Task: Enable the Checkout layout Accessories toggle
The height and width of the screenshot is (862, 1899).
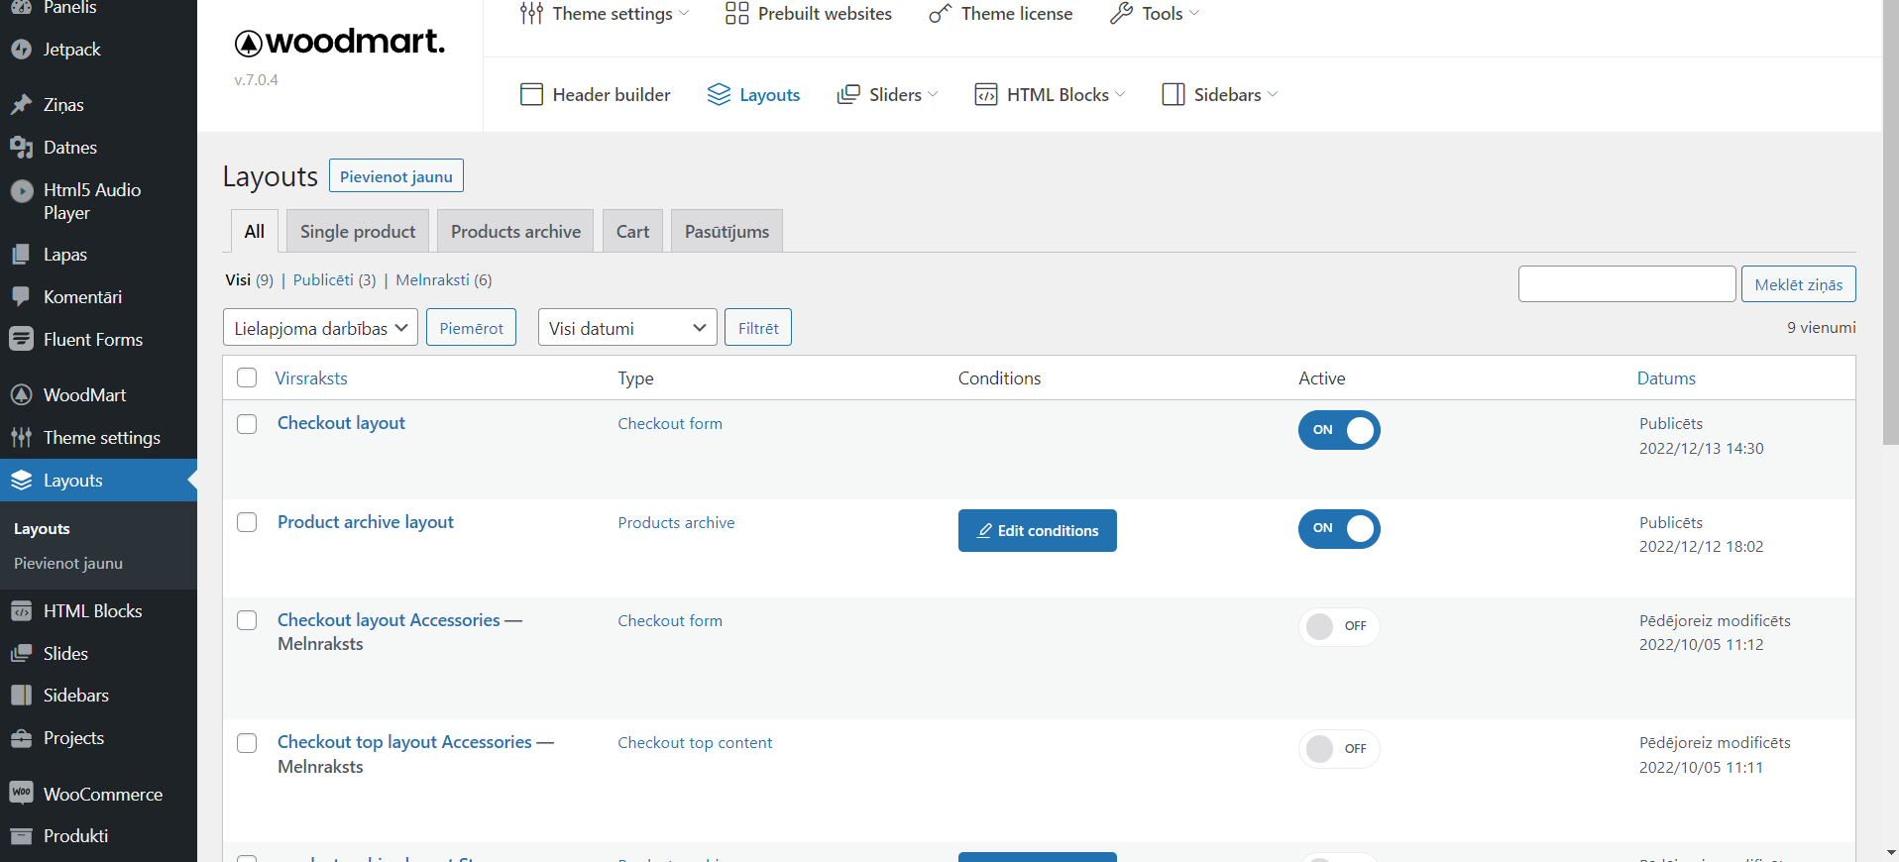Action: coord(1339,627)
